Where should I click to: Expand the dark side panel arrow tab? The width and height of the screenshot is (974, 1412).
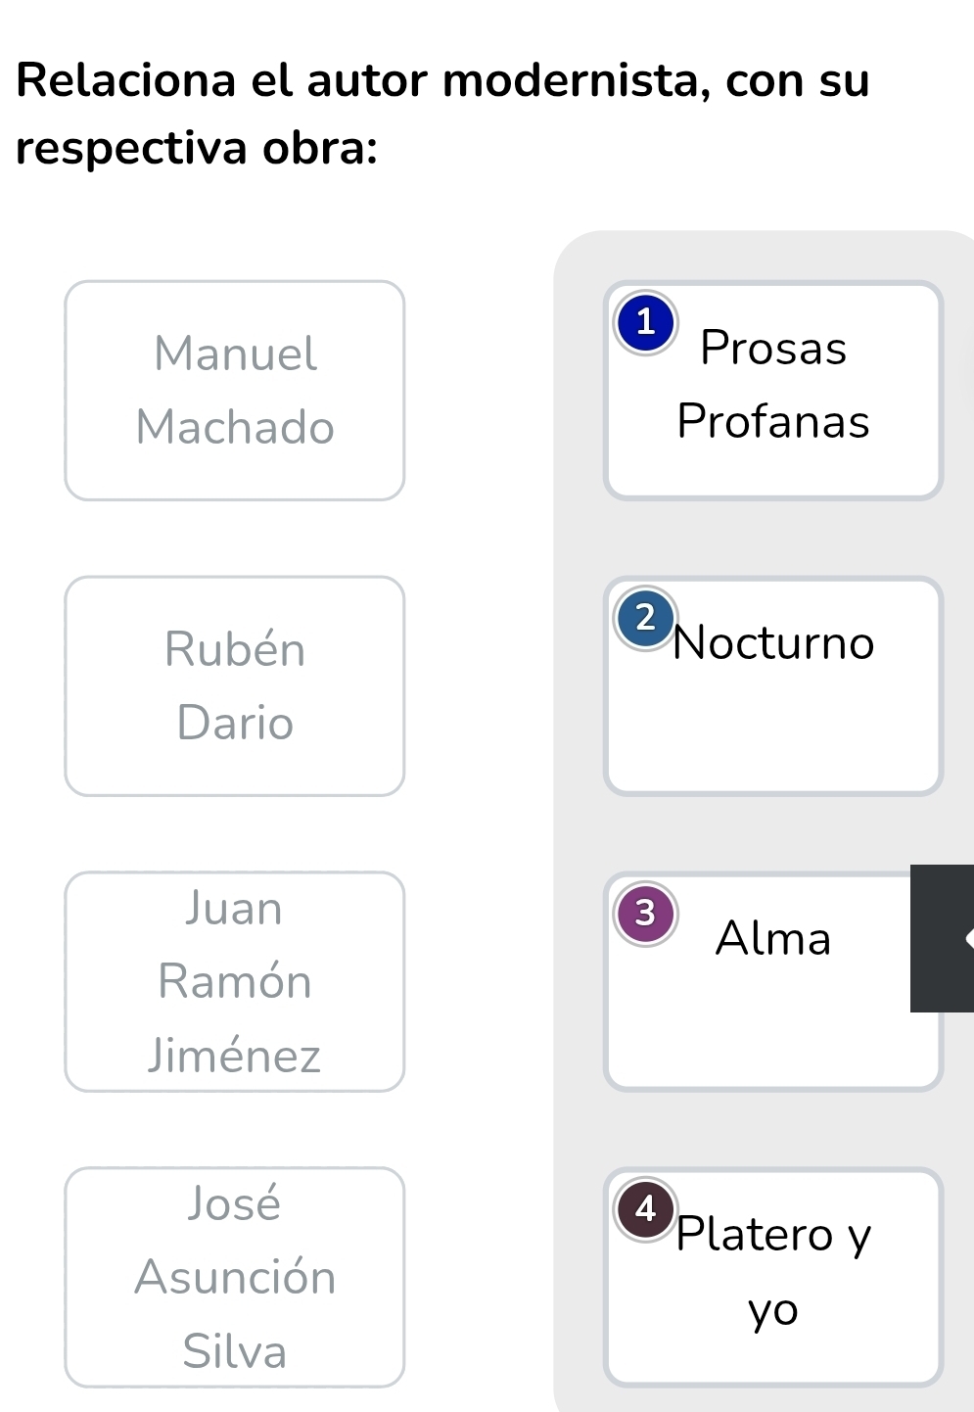[944, 938]
